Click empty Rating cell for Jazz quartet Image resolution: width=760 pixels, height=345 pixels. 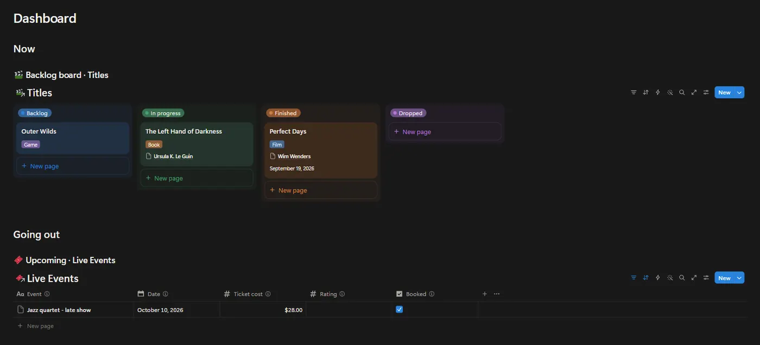pyautogui.click(x=350, y=310)
